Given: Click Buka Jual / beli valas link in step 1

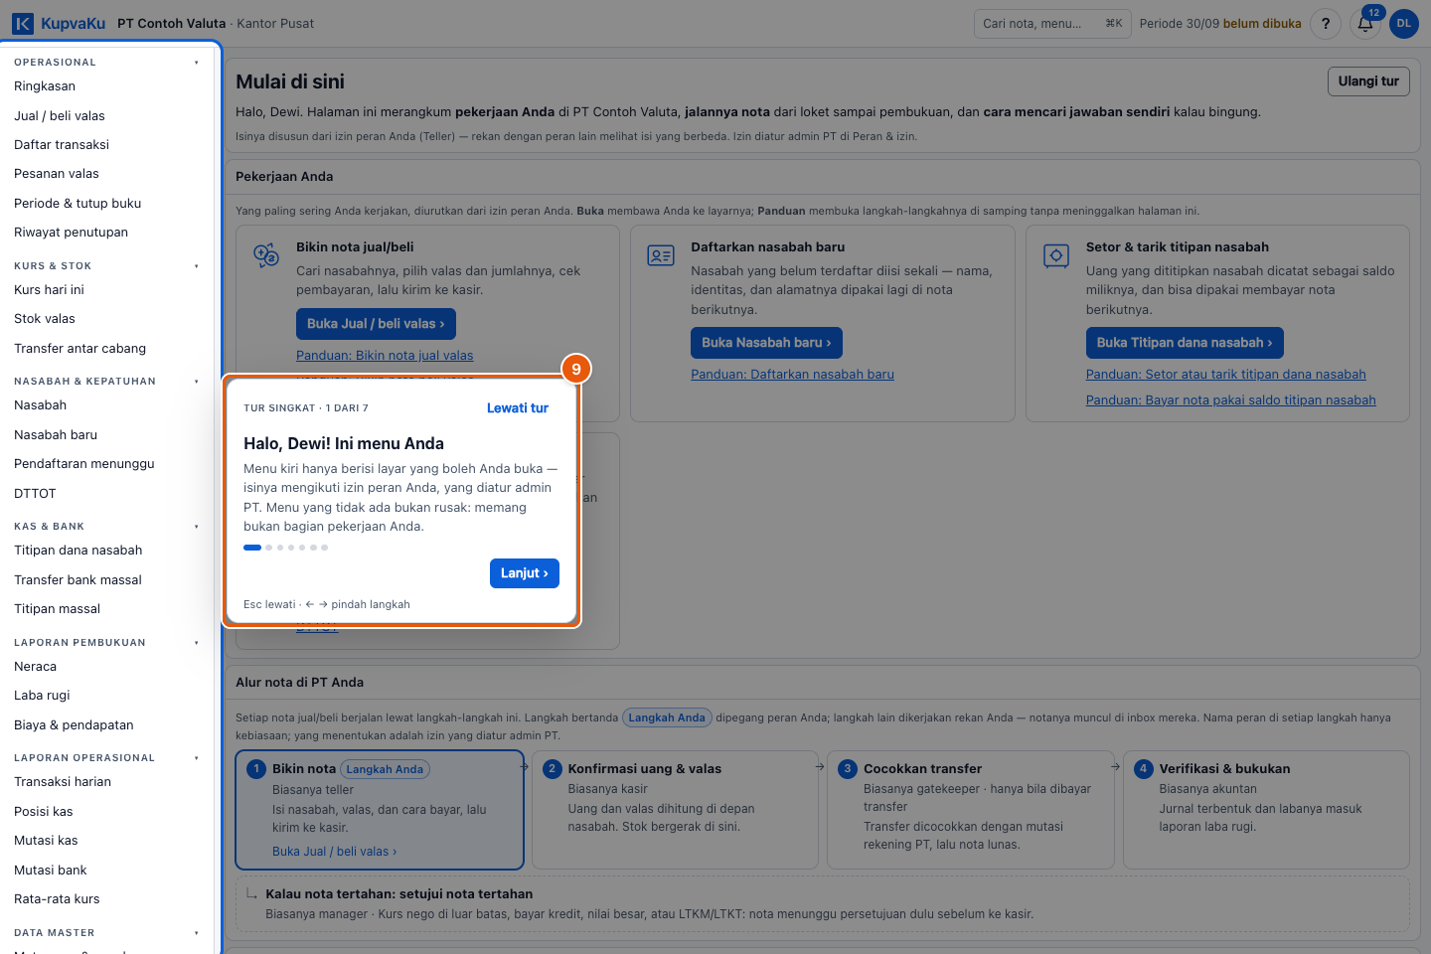Looking at the screenshot, I should [x=334, y=852].
